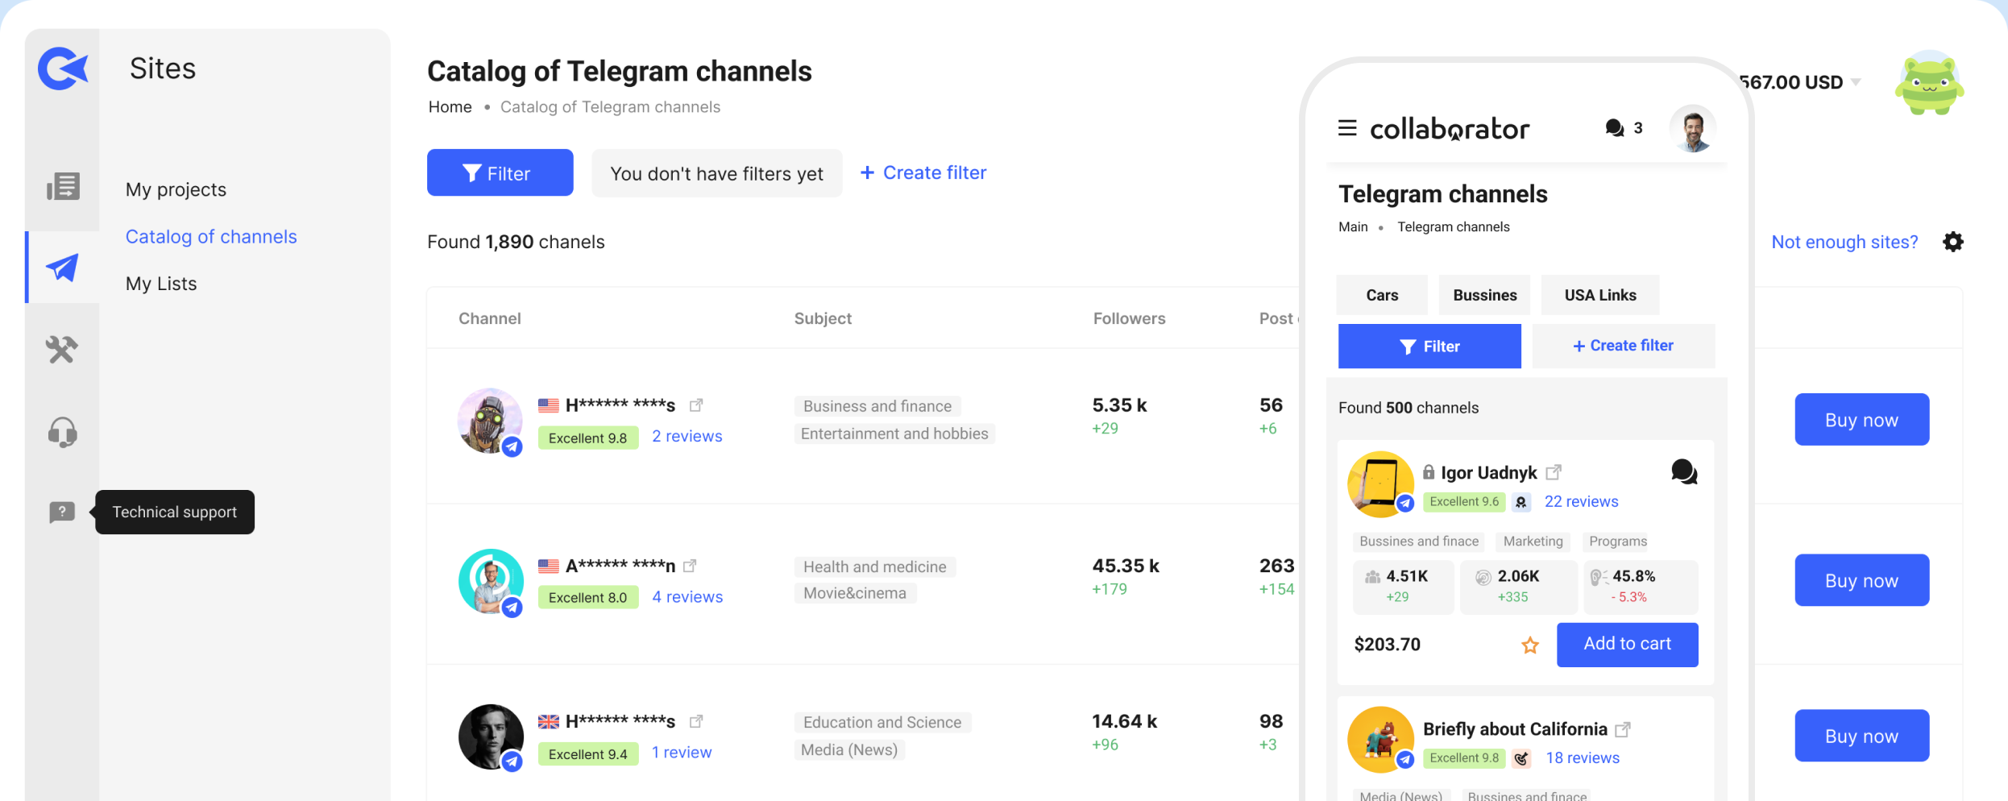Expand the hamburger menu in the mobile preview
Screen dimensions: 2008x801
1347,127
